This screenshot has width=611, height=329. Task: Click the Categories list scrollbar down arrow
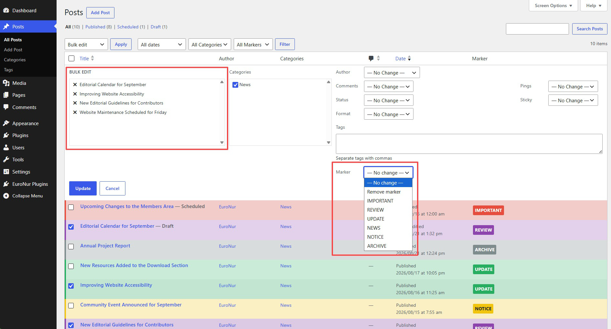(328, 143)
